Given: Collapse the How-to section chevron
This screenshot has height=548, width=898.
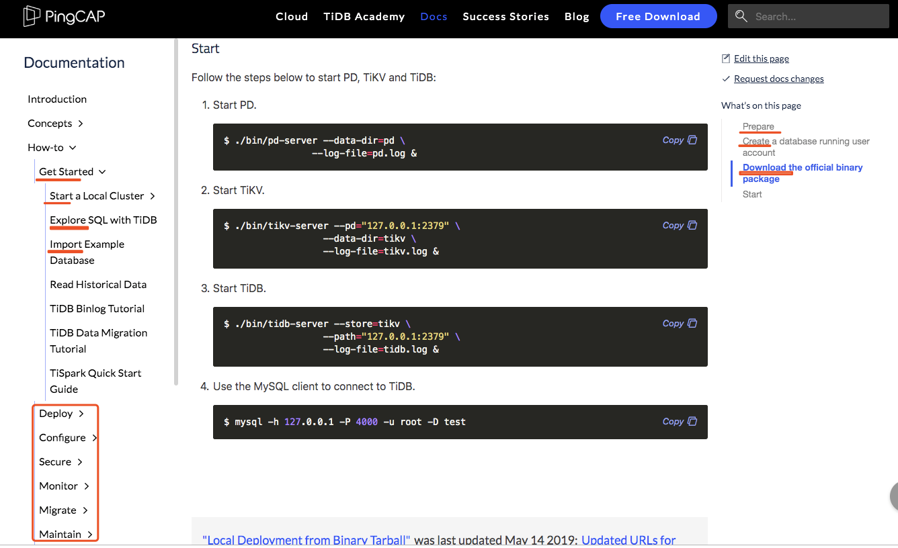Looking at the screenshot, I should [x=73, y=148].
